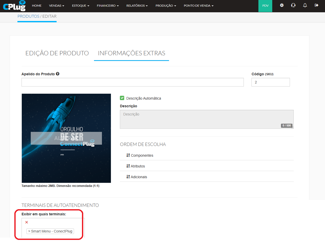The width and height of the screenshot is (325, 244).
Task: Click the Apelido do Produto input
Action: [133, 82]
